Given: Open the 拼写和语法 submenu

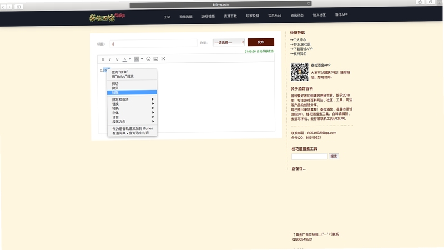Looking at the screenshot, I should [x=132, y=99].
